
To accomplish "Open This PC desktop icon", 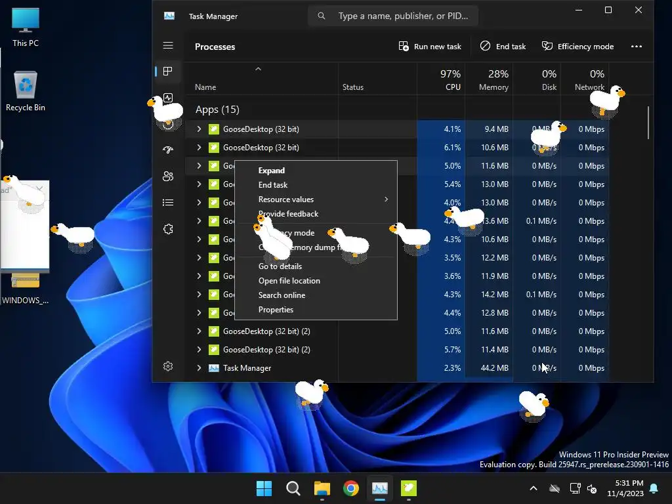I will click(x=26, y=26).
